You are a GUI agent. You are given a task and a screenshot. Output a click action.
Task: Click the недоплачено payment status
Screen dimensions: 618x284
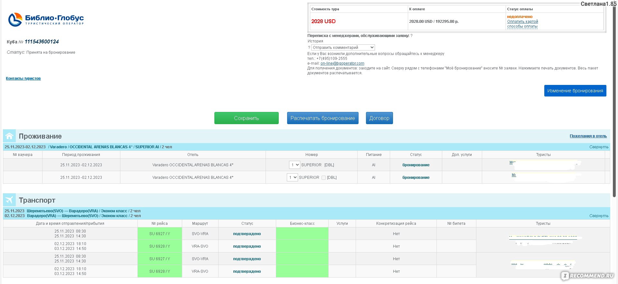[x=520, y=17]
